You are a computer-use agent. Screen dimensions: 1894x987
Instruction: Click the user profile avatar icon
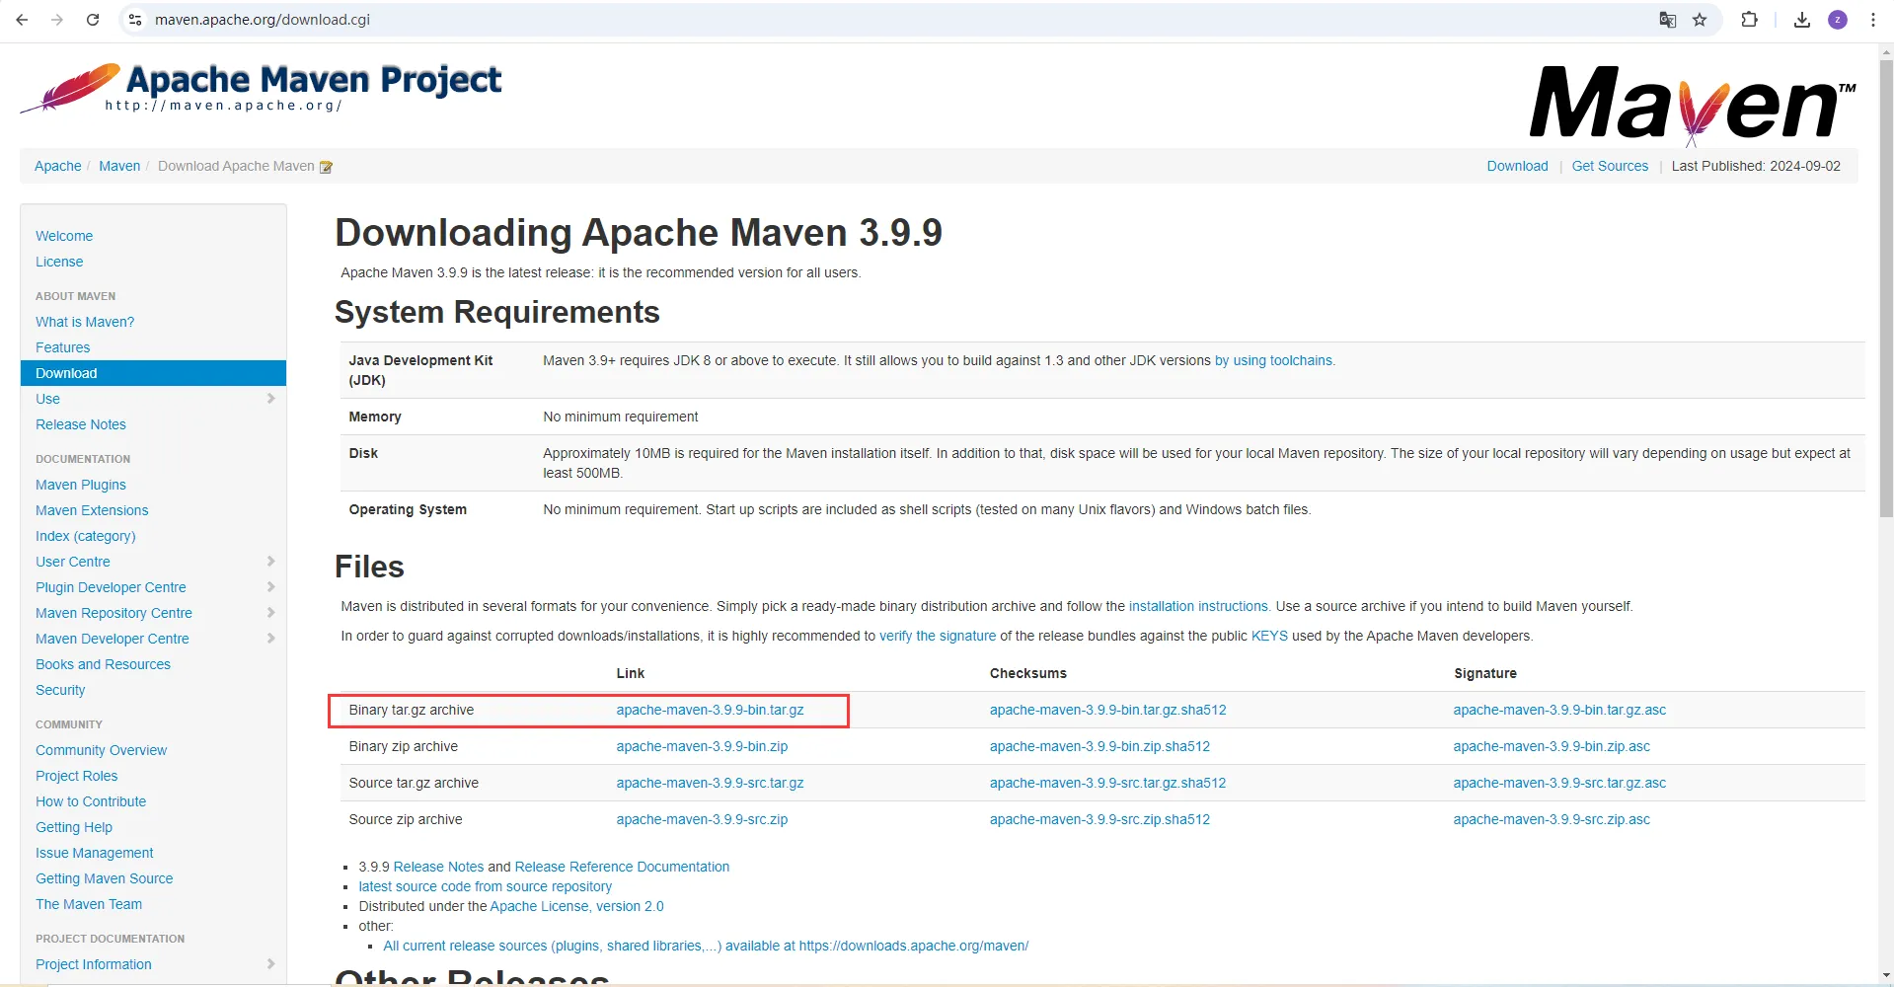(1837, 20)
